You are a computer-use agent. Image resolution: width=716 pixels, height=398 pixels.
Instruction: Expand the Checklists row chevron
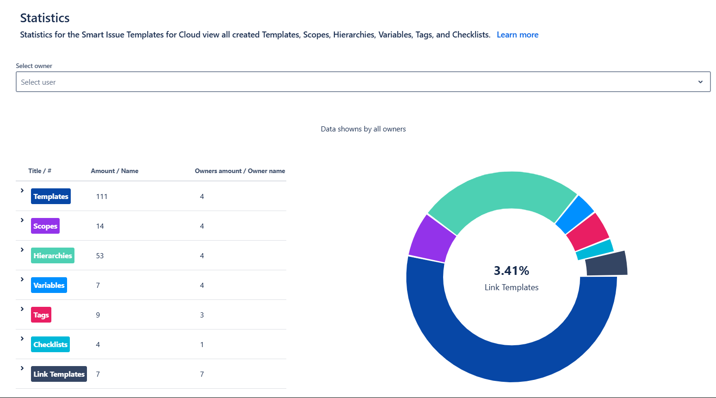click(x=22, y=339)
